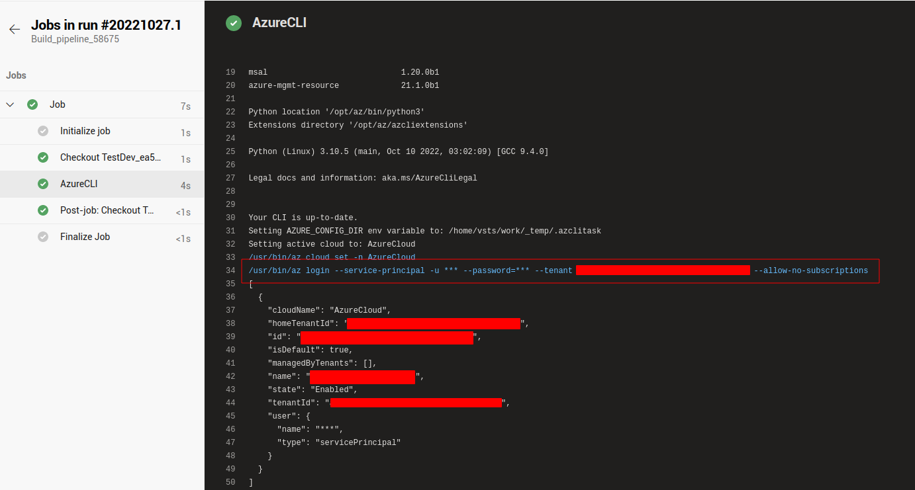Open the Initialize job step
The image size is (915, 490).
(x=102, y=131)
